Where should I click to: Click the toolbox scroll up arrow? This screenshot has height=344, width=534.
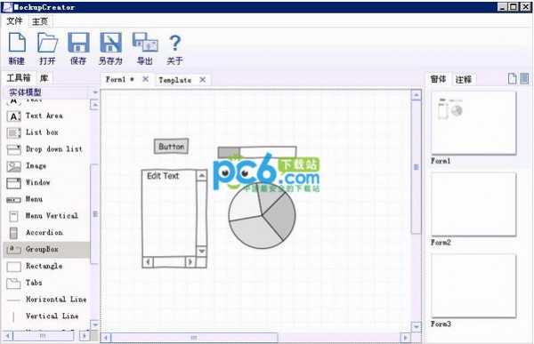pos(95,105)
